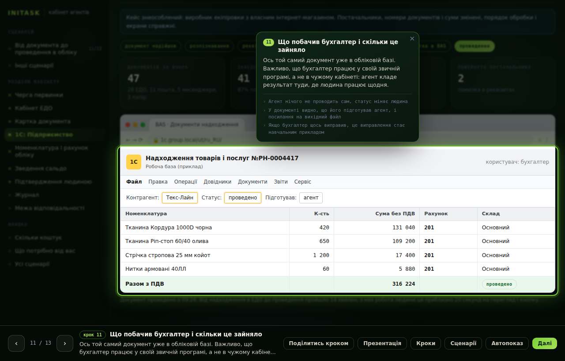
Task: Click the документ надійшов pipeline chip
Action: tap(151, 46)
